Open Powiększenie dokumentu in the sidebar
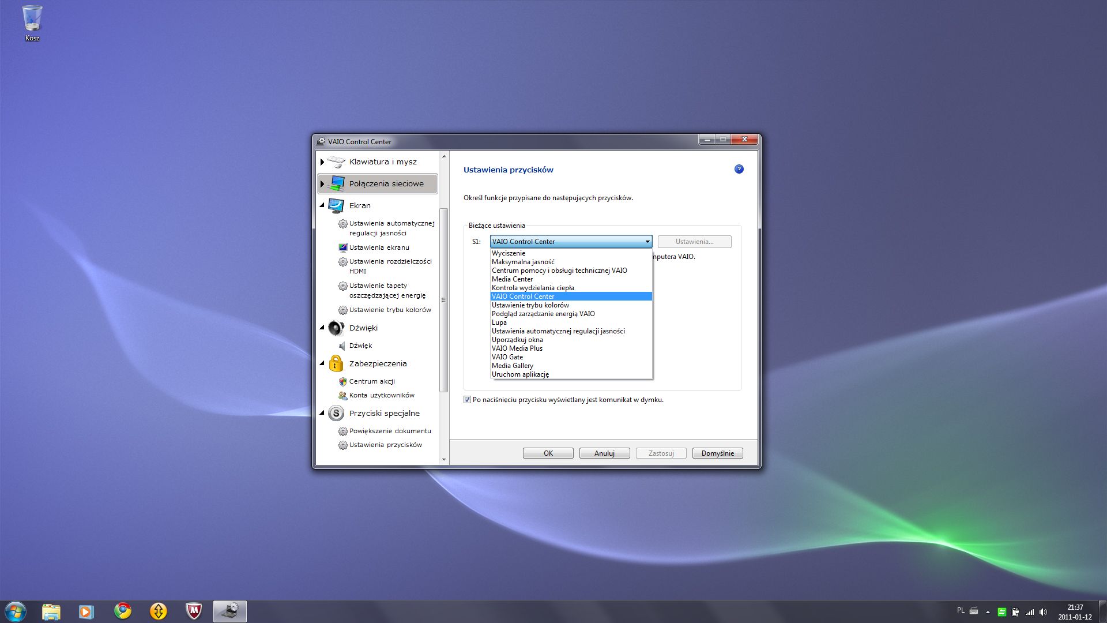The height and width of the screenshot is (623, 1107). 390,431
